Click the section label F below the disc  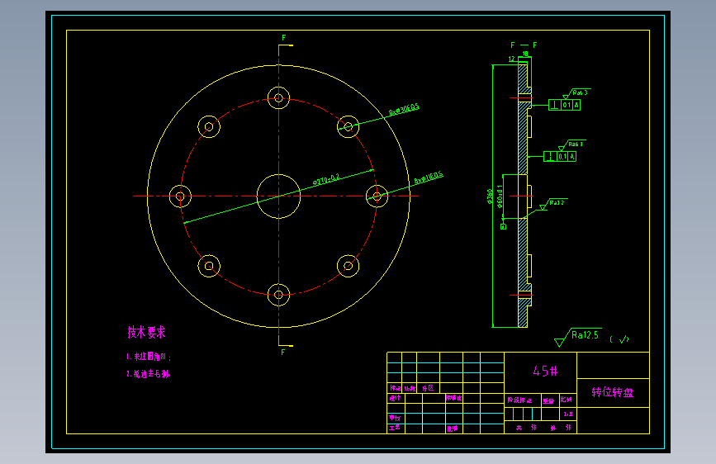pos(283,352)
